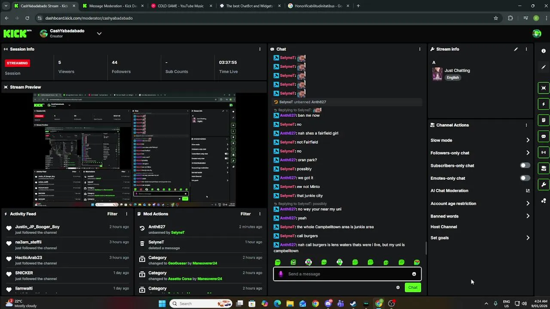Click the Windows Start button
The height and width of the screenshot is (309, 550).
click(x=162, y=303)
